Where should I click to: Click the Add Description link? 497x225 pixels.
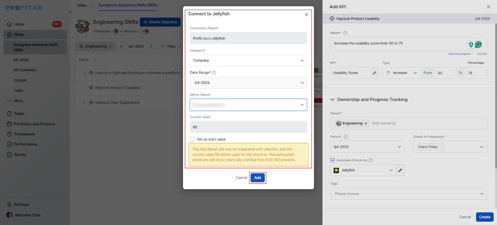click(459, 54)
